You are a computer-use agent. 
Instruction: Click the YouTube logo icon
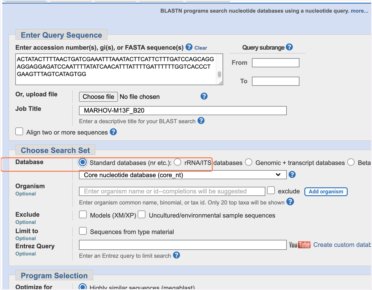pos(299,245)
